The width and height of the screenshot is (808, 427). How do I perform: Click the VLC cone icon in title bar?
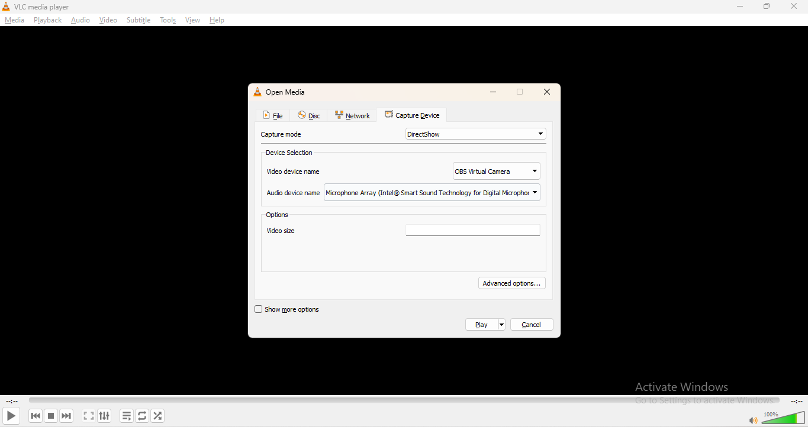(6, 7)
